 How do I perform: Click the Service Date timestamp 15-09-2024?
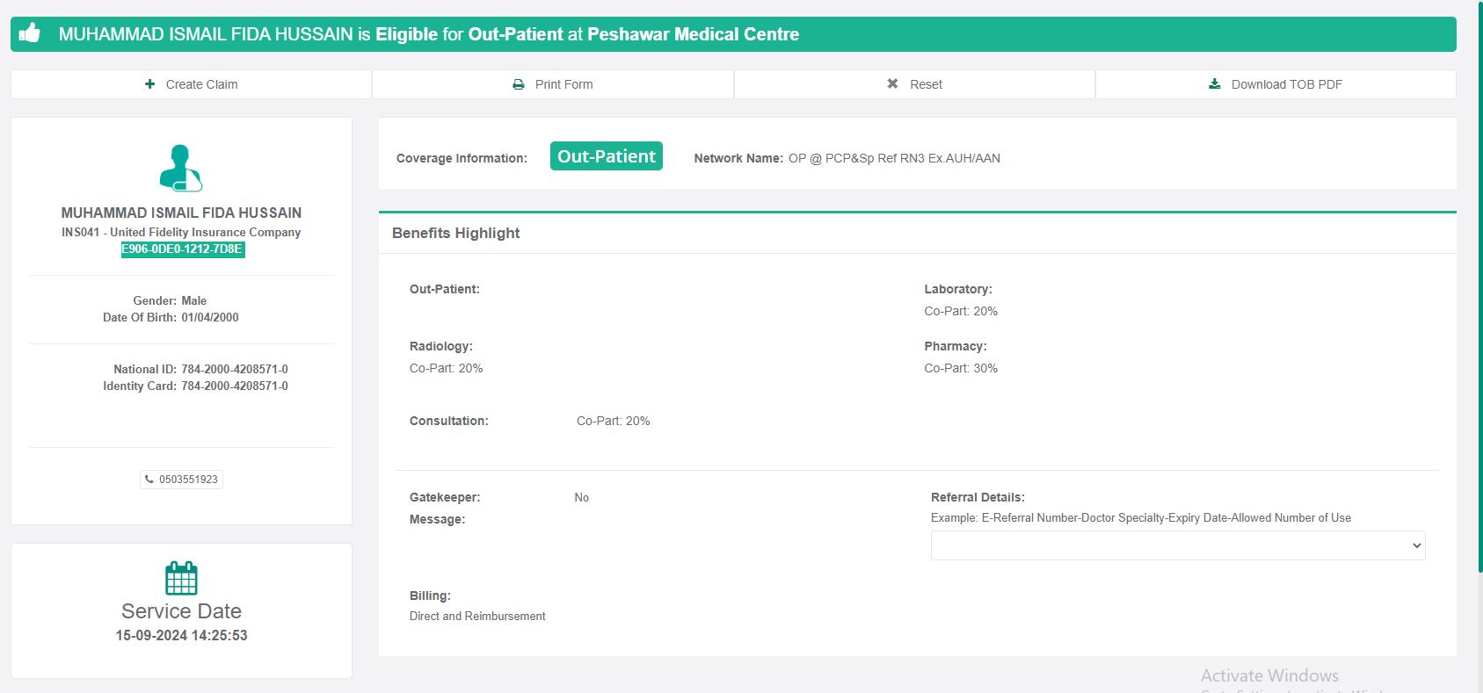coord(181,635)
